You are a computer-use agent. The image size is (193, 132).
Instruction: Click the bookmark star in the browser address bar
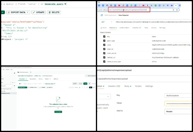pos(177,10)
